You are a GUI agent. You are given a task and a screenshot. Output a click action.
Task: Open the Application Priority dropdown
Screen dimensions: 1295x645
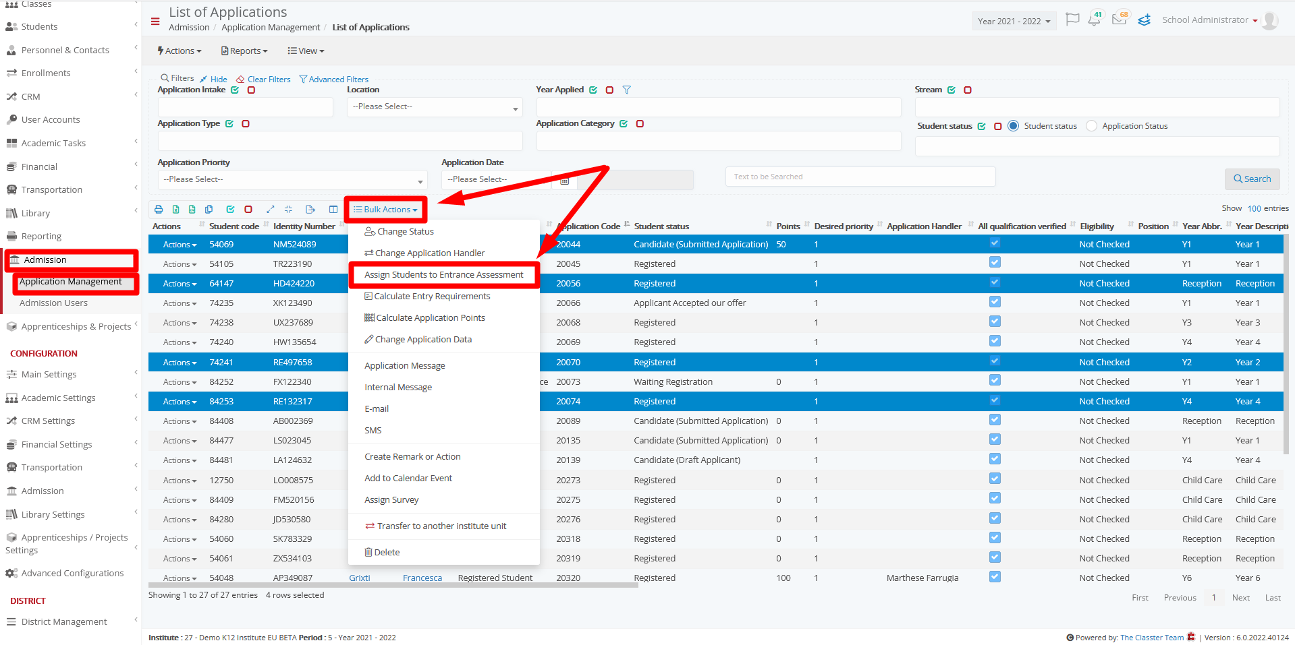click(292, 179)
